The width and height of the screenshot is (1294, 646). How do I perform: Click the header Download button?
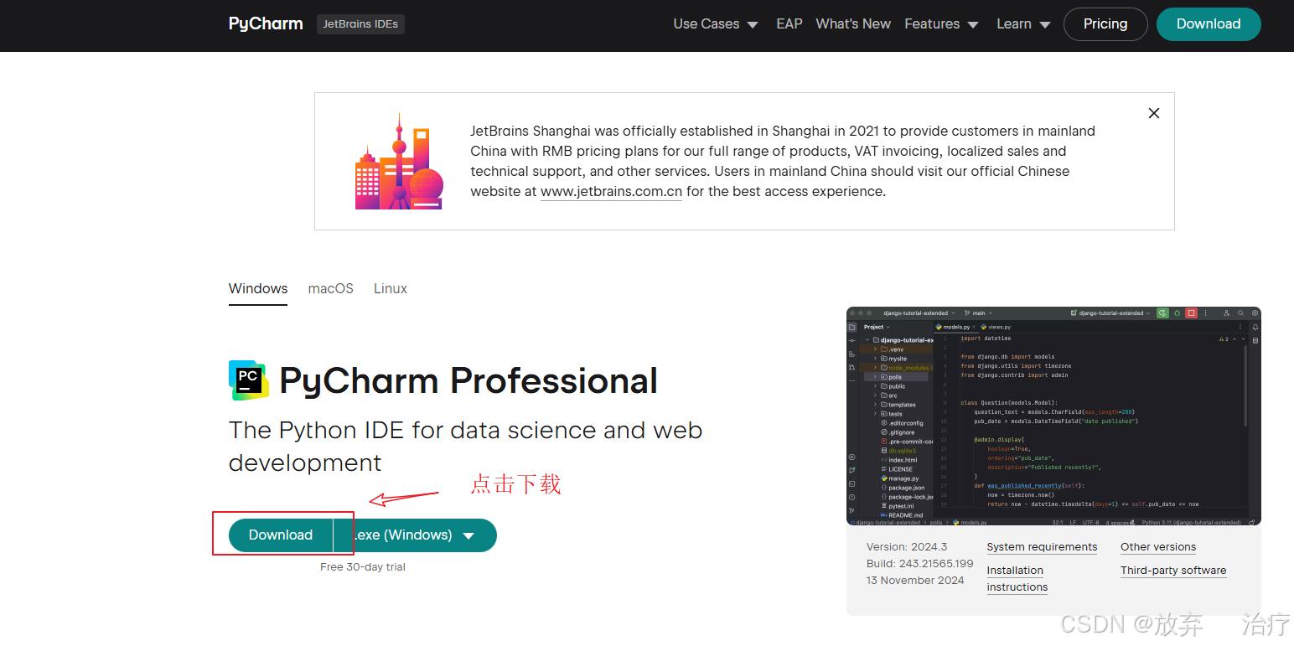tap(1209, 24)
